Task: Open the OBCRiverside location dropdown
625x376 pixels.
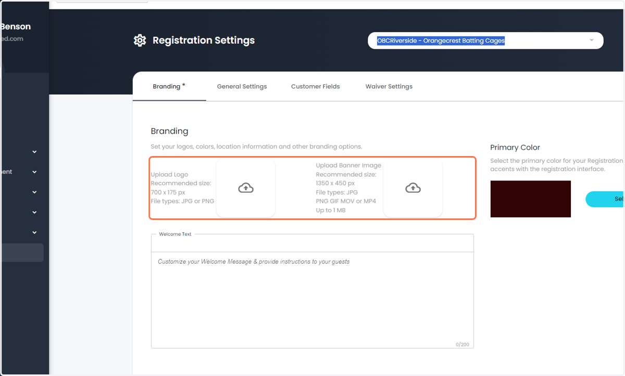Action: [x=485, y=41]
